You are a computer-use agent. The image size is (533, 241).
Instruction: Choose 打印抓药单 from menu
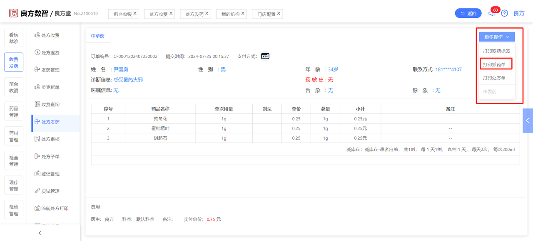pos(496,64)
